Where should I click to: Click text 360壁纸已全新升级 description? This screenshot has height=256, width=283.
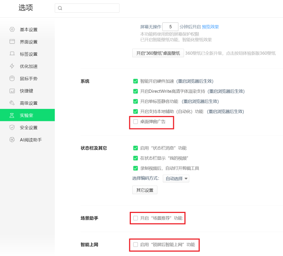click(230, 53)
